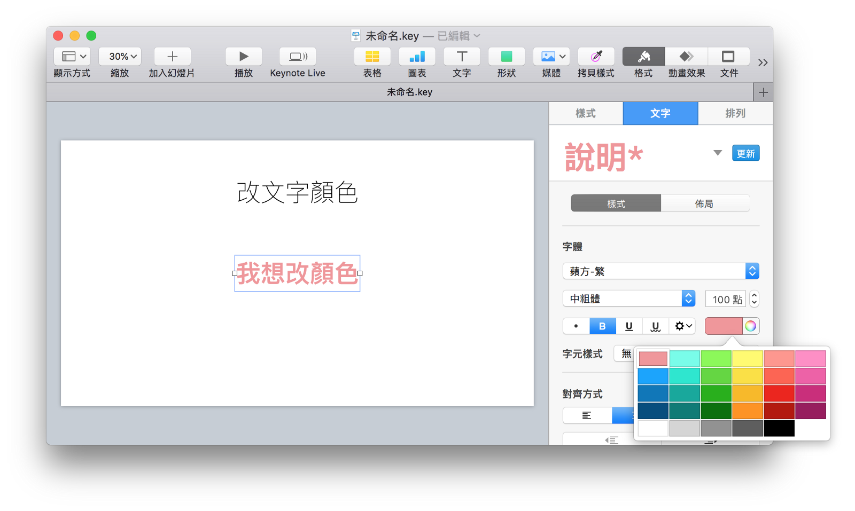Switch to the 排列 (Arrange) tab
Viewport: 855px width, 511px height.
coord(735,113)
